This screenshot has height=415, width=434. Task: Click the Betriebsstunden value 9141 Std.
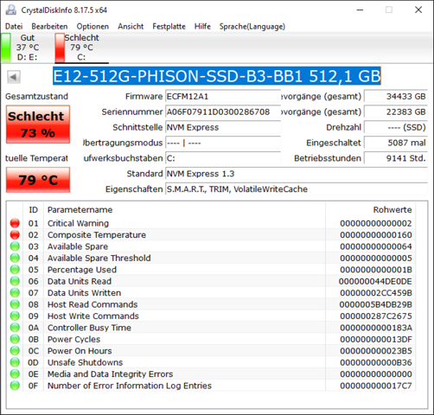396,158
